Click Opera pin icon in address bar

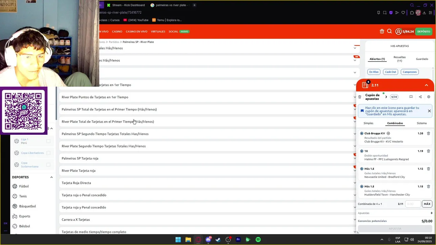click(x=378, y=13)
